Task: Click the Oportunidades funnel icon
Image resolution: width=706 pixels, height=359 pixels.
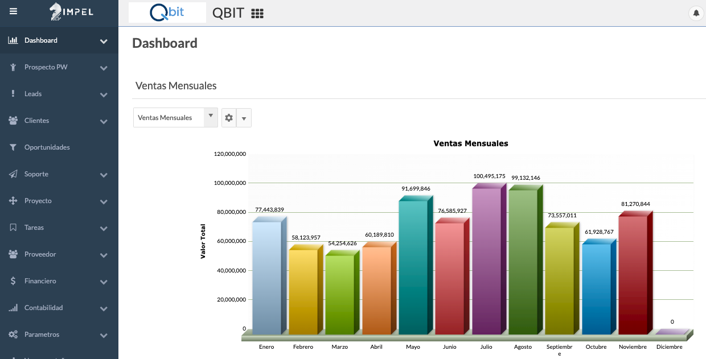Action: (x=13, y=147)
